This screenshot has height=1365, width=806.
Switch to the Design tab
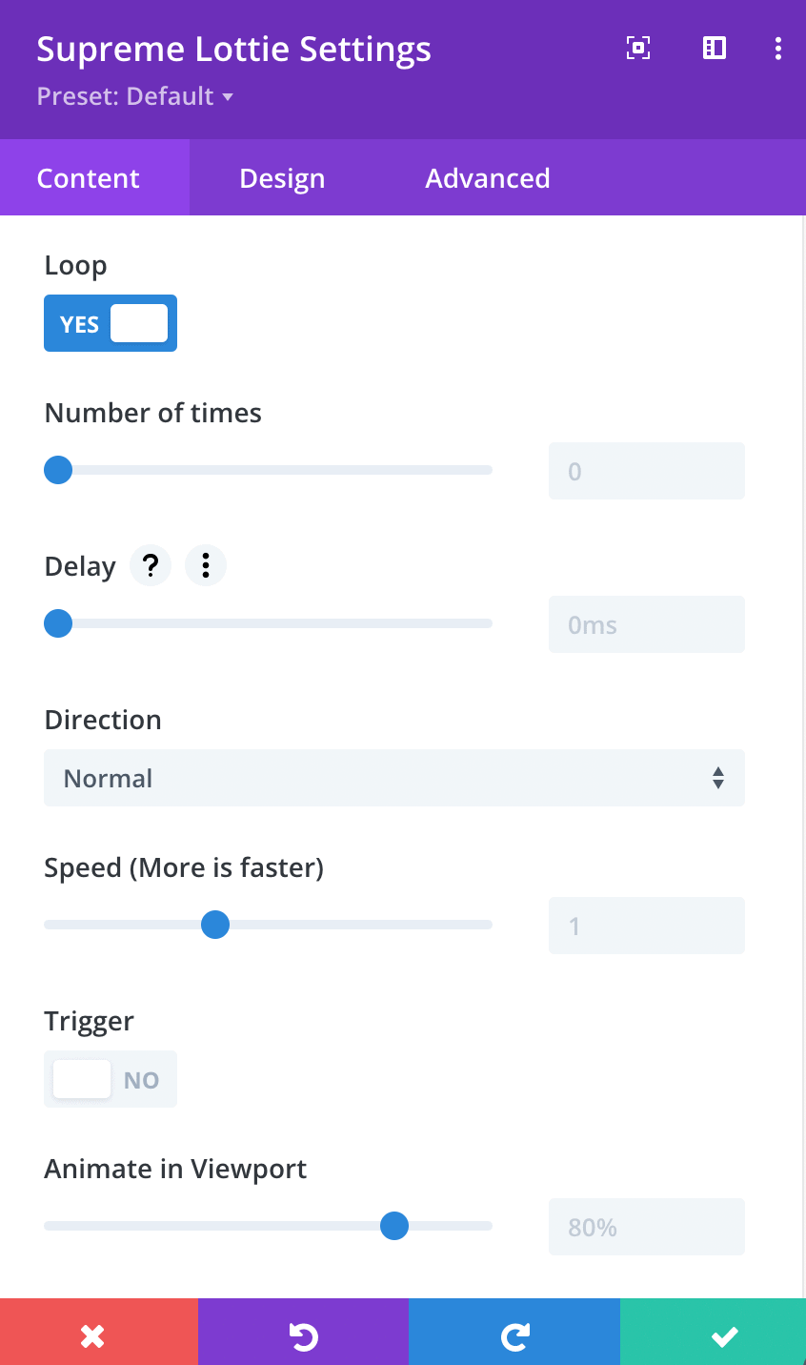pyautogui.click(x=282, y=178)
